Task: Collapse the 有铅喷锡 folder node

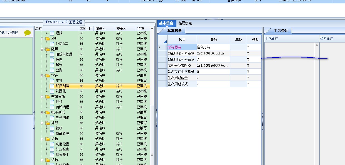Action: [42, 97]
